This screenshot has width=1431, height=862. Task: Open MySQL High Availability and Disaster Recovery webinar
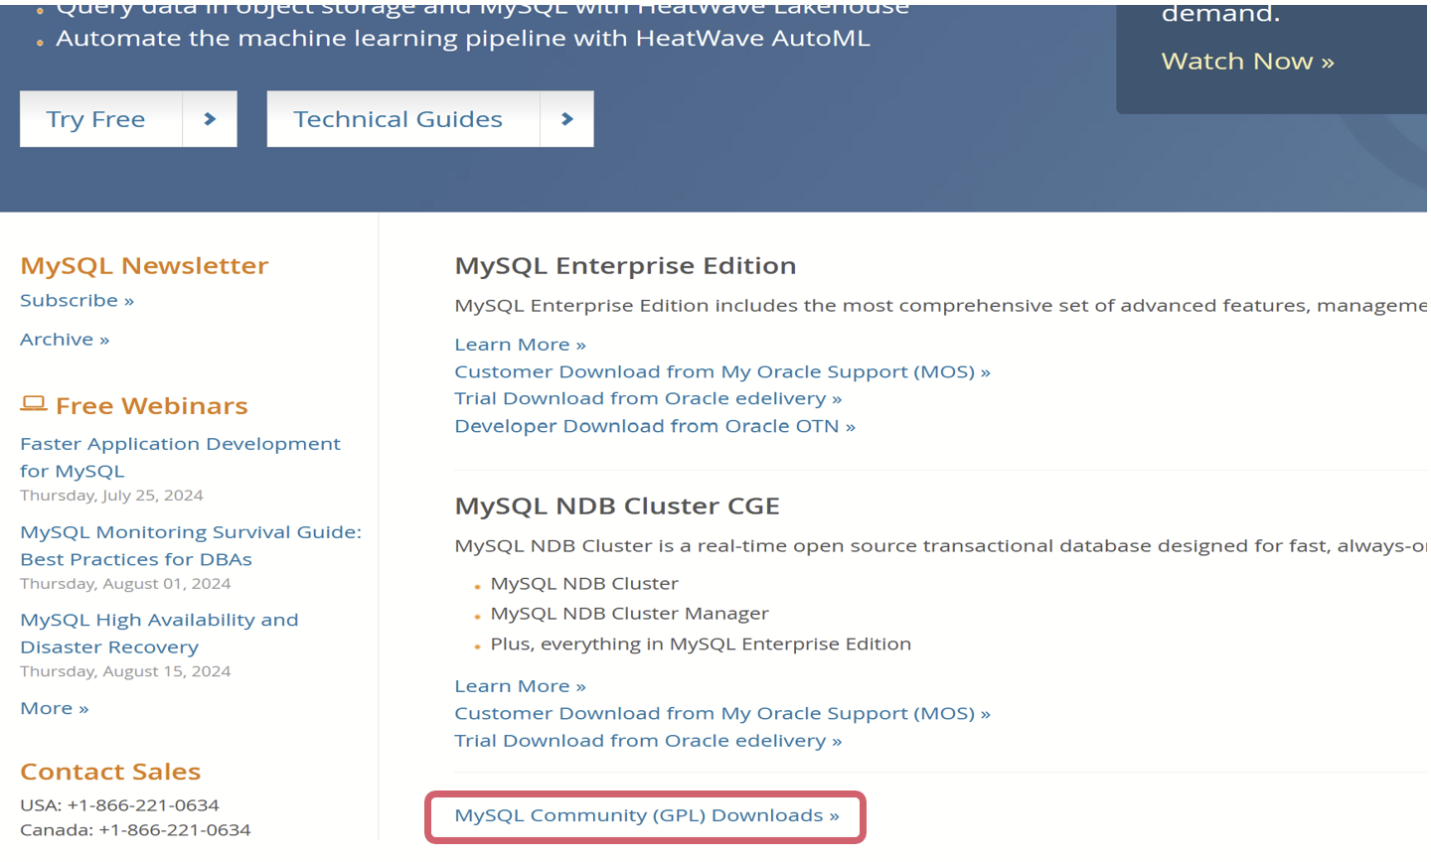(159, 634)
